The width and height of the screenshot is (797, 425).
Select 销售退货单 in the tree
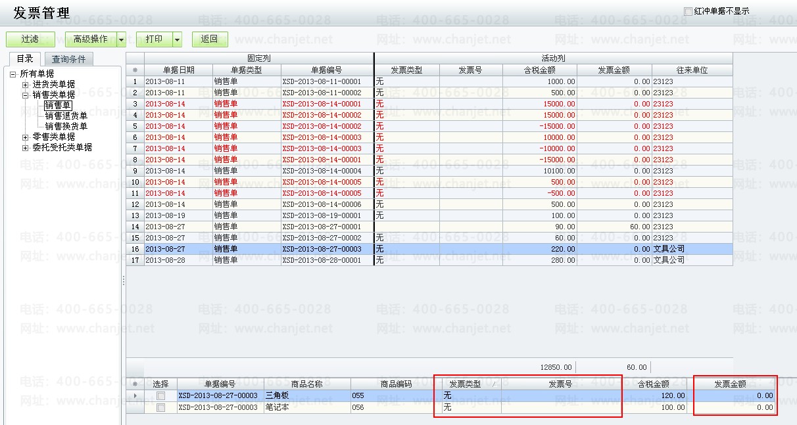(66, 116)
